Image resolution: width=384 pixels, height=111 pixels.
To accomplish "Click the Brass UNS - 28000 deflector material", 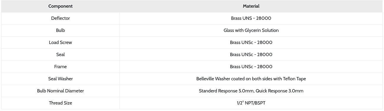I will [251, 18].
